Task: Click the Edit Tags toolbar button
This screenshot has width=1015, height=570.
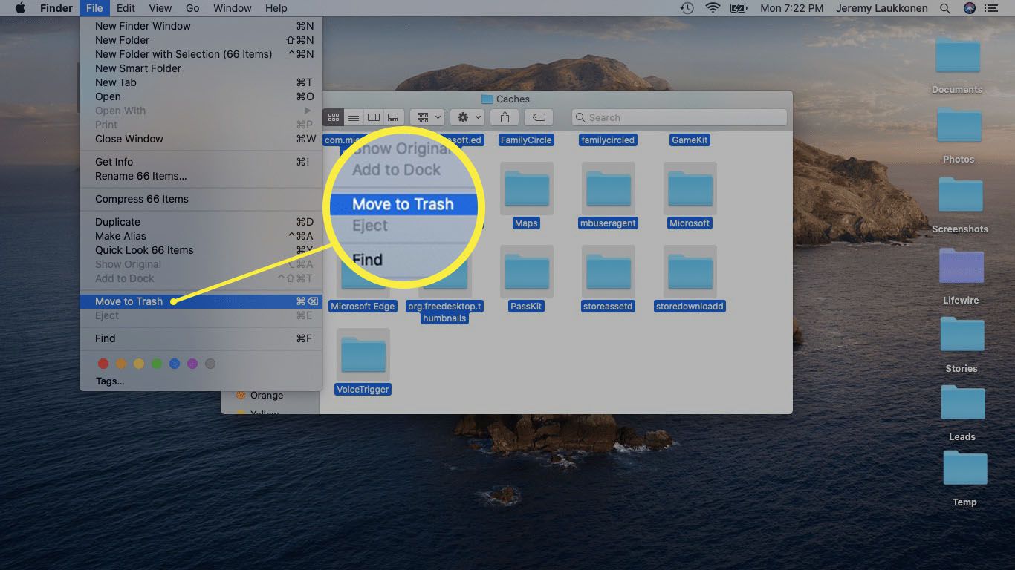Action: pos(539,117)
